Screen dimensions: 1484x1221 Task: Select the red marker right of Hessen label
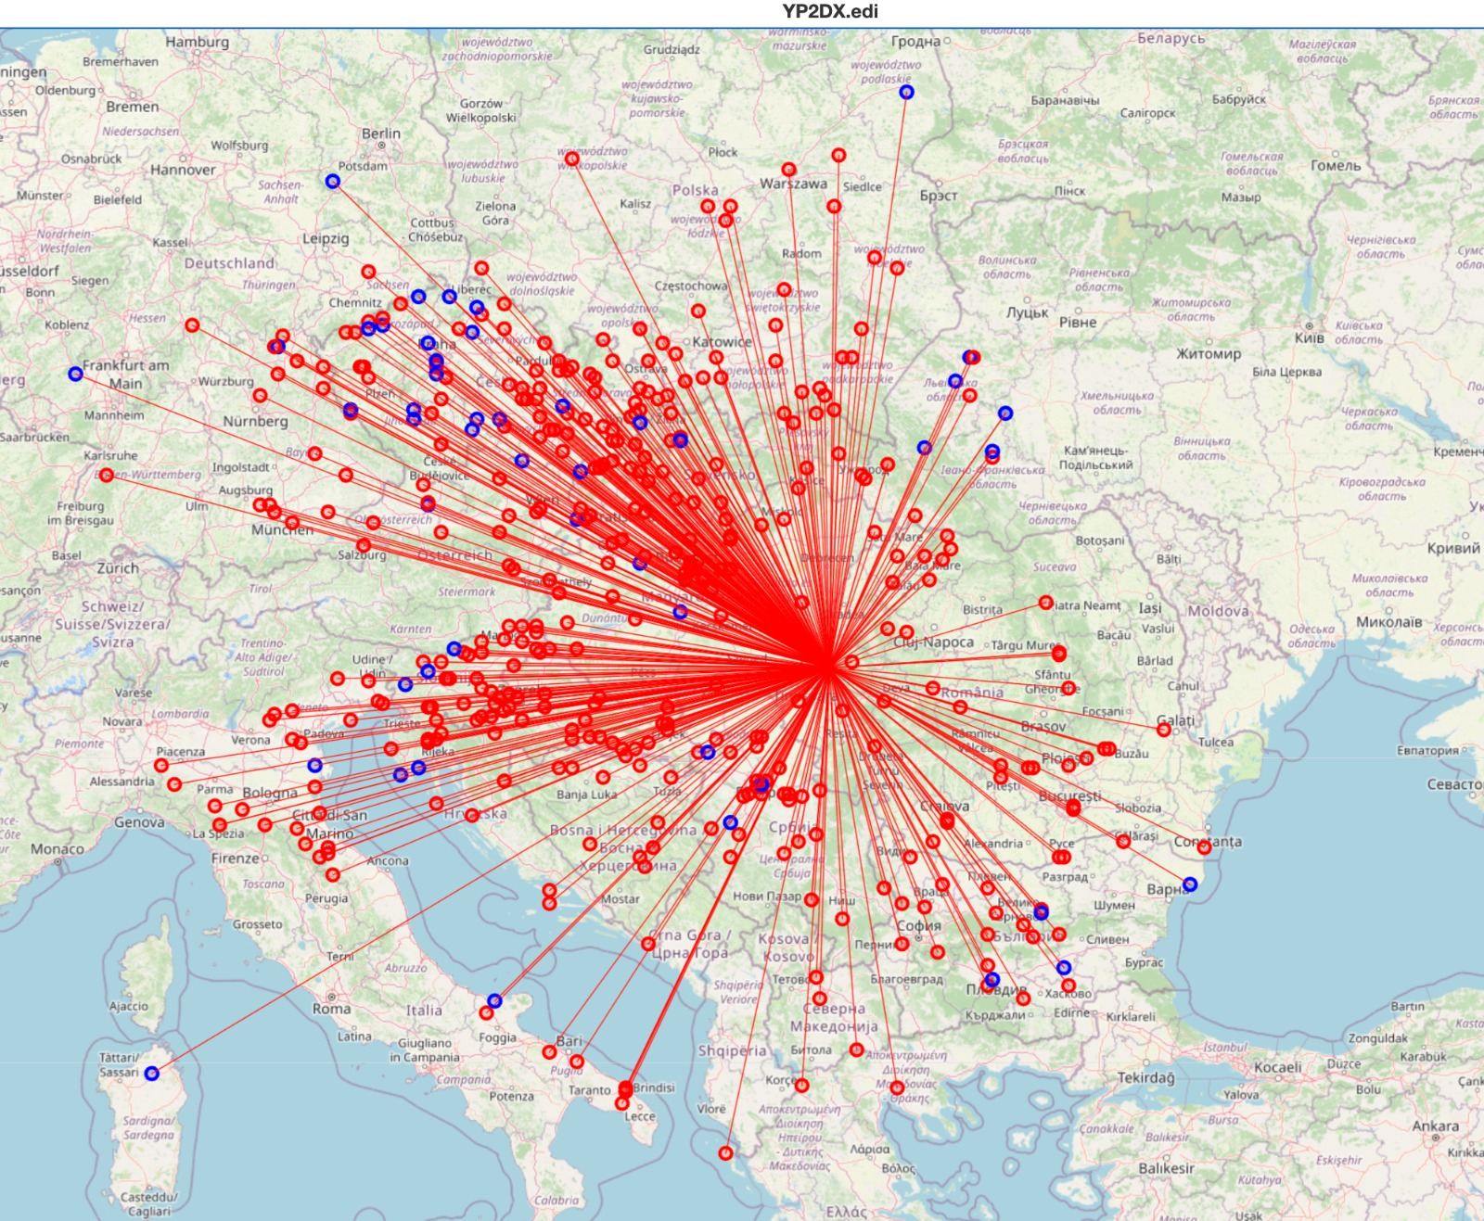[192, 325]
